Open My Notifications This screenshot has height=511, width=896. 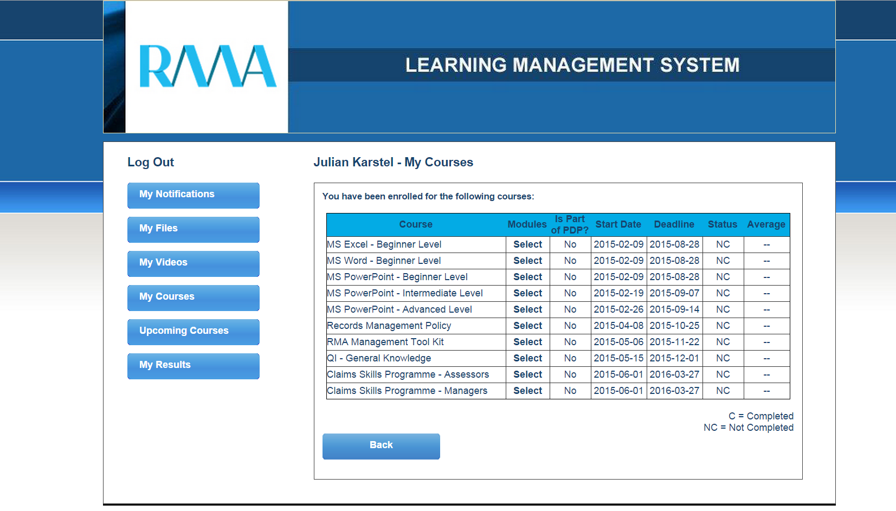194,195
